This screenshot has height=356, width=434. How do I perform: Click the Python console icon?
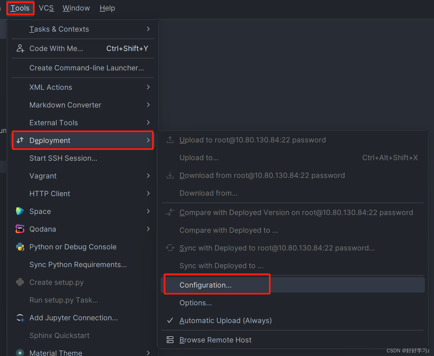pos(20,247)
